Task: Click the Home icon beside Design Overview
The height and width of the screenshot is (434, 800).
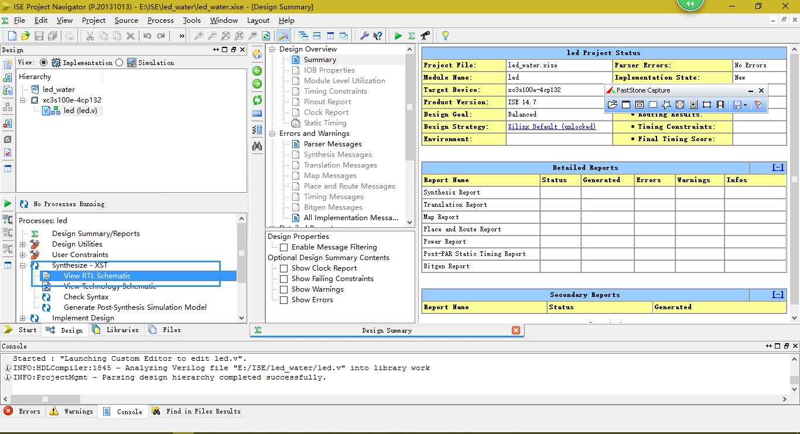Action: pyautogui.click(x=257, y=54)
